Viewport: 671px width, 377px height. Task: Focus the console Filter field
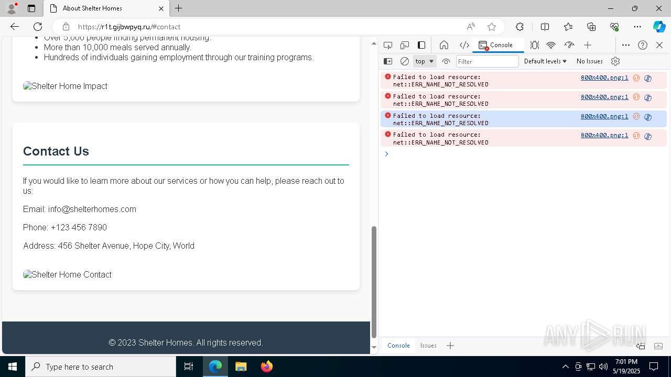click(487, 61)
